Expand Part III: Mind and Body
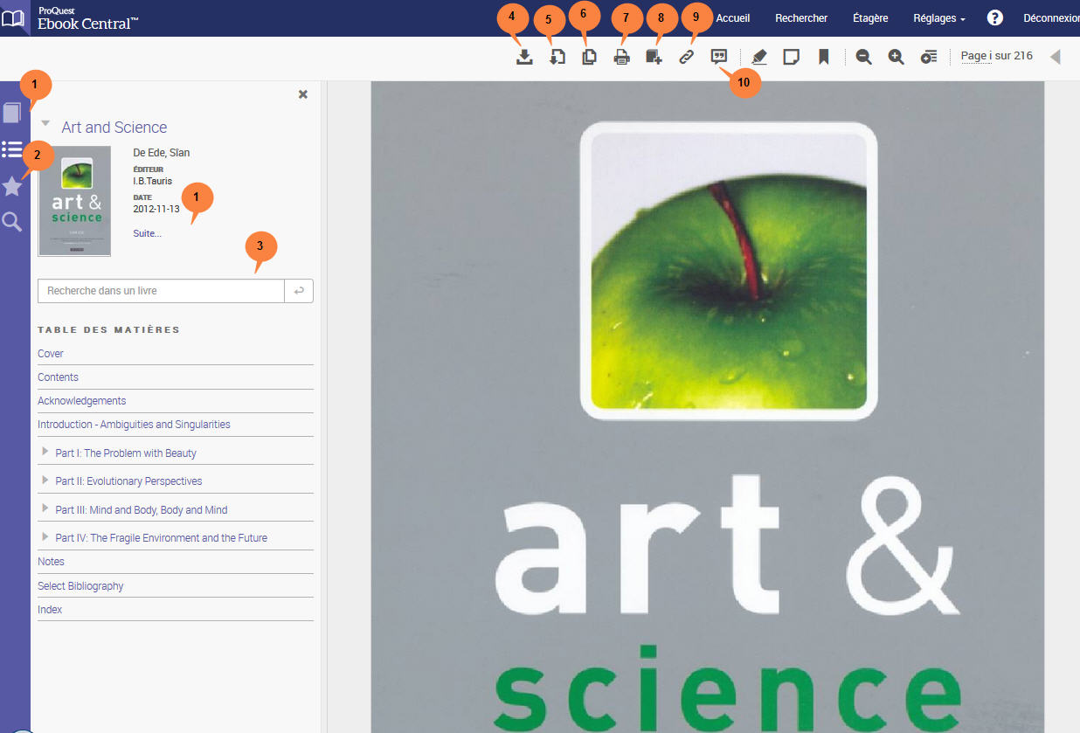The height and width of the screenshot is (733, 1080). click(x=45, y=508)
